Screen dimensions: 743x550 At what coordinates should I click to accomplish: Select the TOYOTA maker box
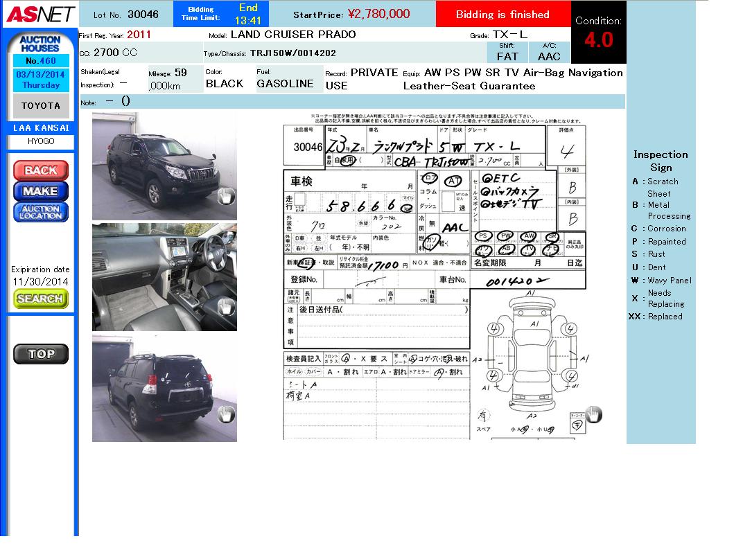pyautogui.click(x=41, y=106)
